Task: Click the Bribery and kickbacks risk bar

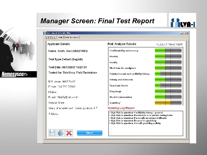Action: 168,80
